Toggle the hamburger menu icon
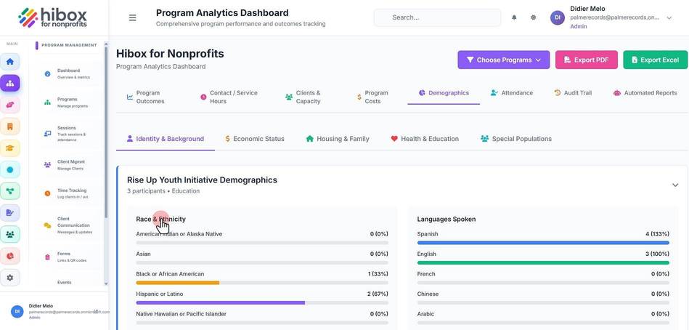This screenshot has width=689, height=330. pos(132,17)
